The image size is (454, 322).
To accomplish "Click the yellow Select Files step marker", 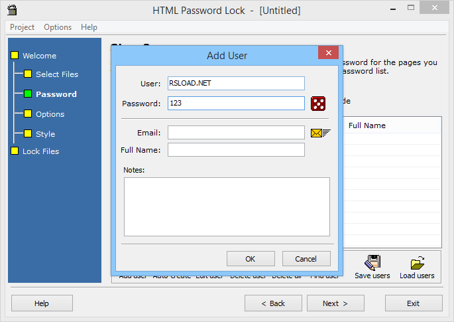I will tap(28, 74).
